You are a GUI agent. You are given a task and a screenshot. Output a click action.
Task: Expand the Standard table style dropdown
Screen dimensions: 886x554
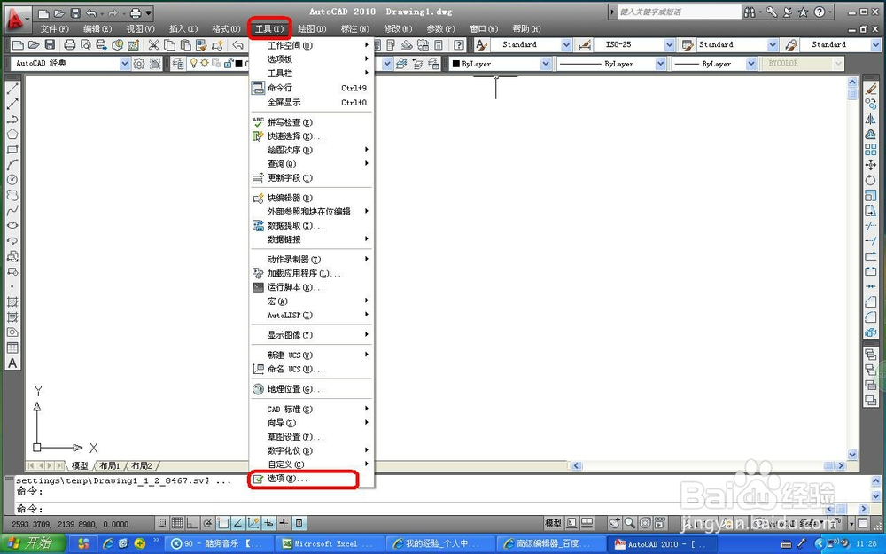773,44
